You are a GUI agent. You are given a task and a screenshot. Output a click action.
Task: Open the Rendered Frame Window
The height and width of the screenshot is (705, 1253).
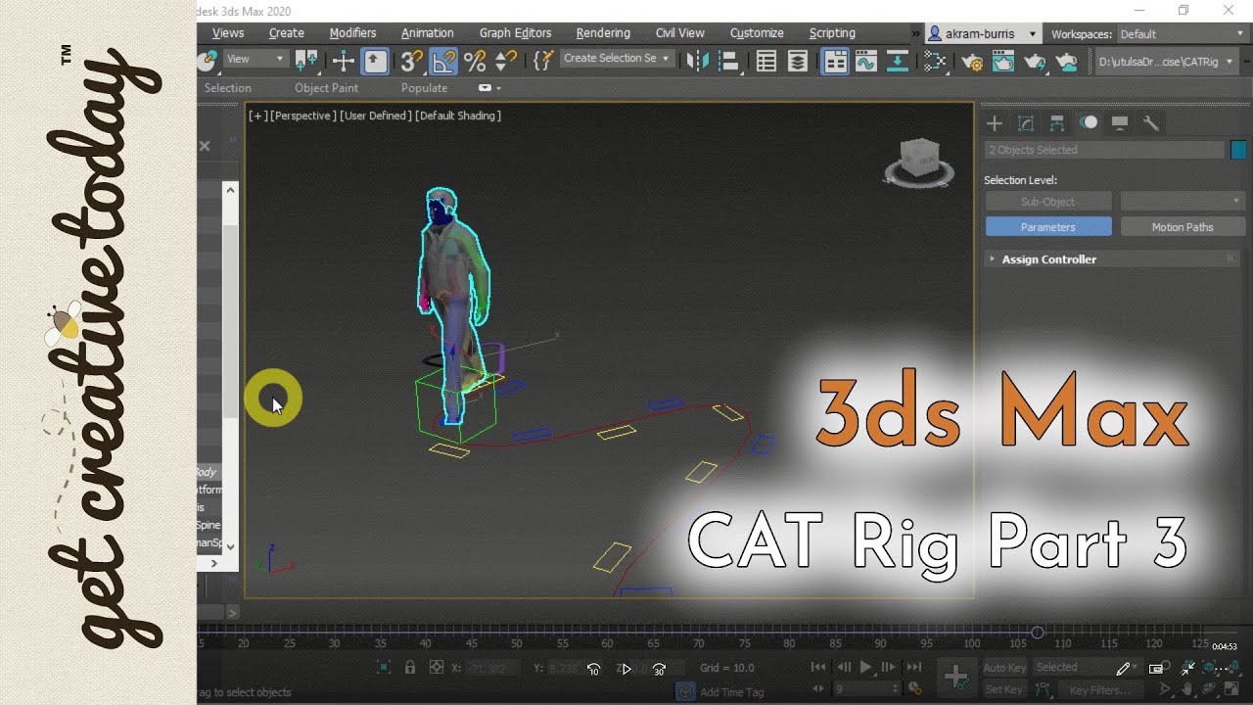[1003, 61]
